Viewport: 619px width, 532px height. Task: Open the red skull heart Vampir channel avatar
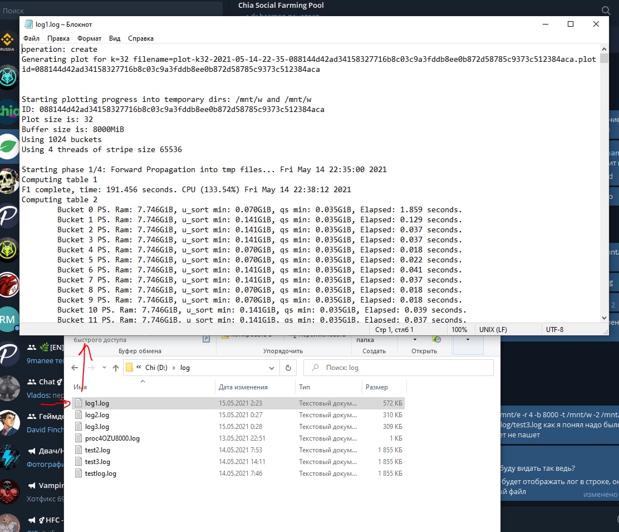pos(9,492)
